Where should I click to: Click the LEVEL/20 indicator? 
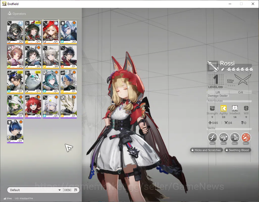tap(215, 87)
